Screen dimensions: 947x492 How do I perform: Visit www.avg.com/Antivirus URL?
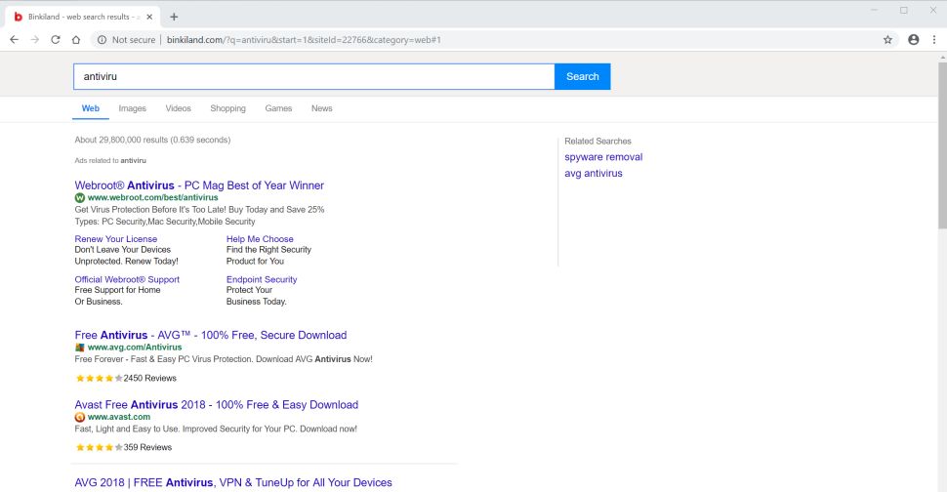click(135, 348)
